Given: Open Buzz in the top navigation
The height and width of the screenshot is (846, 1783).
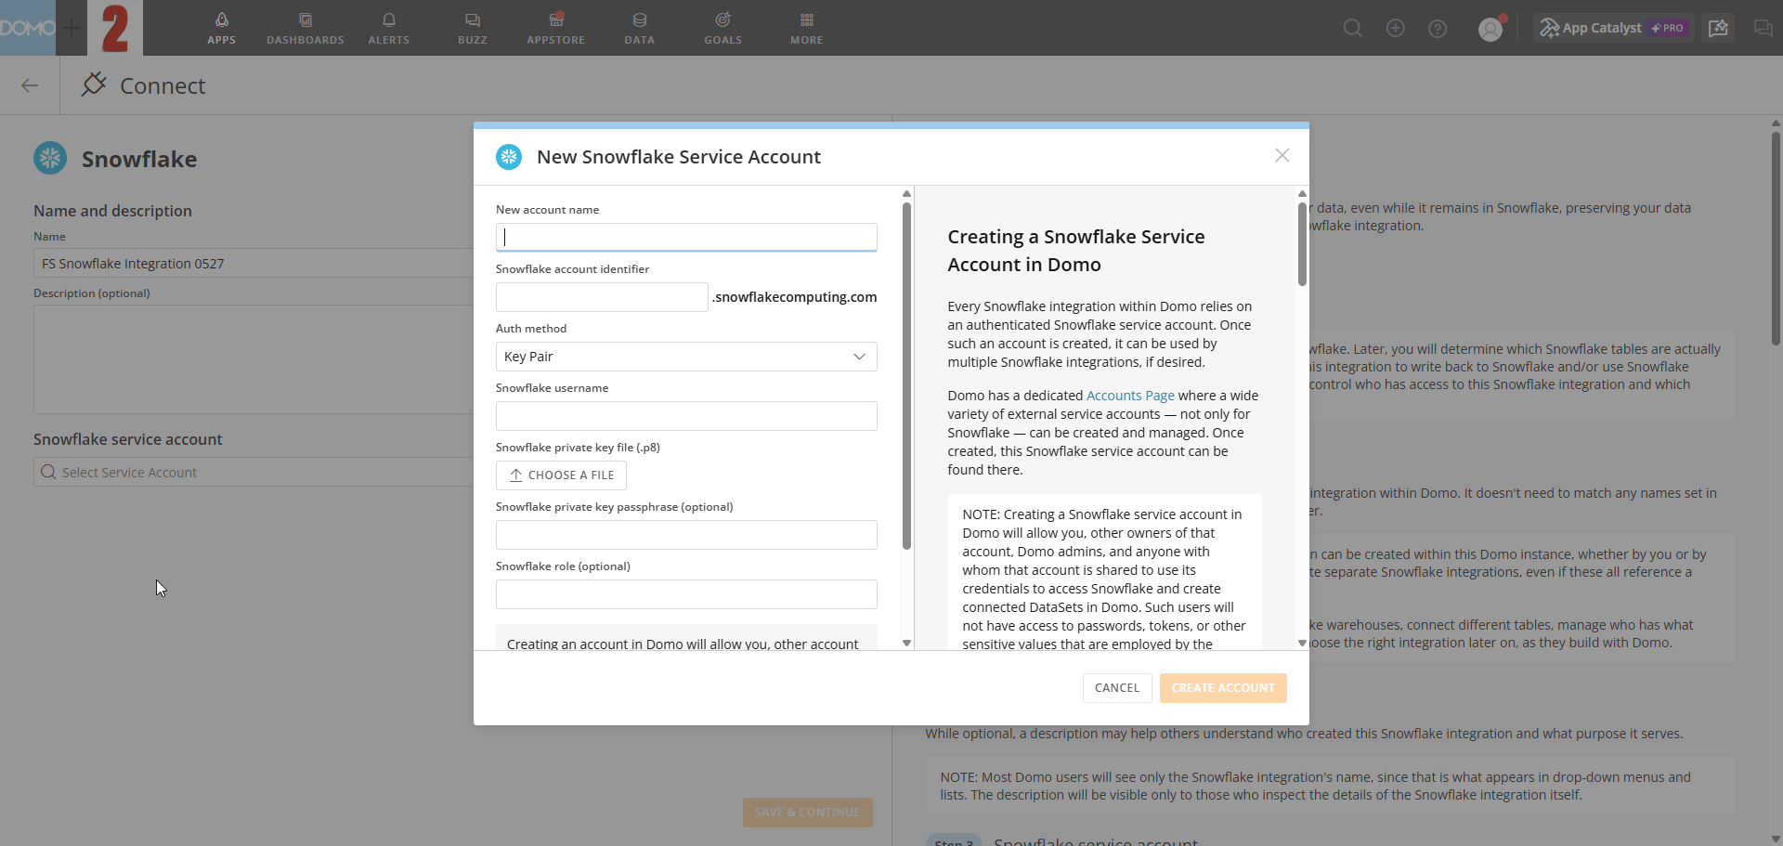Looking at the screenshot, I should pos(473,28).
